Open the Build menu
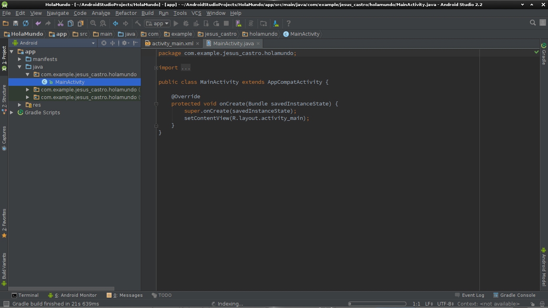The image size is (548, 308). tap(148, 13)
